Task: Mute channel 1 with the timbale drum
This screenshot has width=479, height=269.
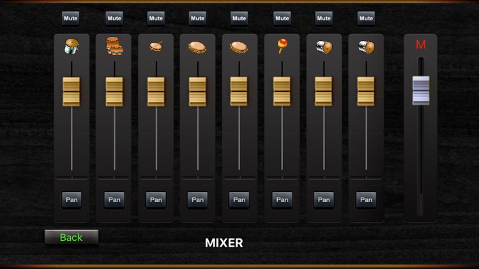Action: point(70,18)
